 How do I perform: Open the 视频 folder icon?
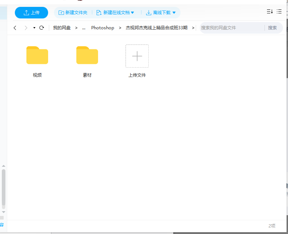click(x=37, y=55)
